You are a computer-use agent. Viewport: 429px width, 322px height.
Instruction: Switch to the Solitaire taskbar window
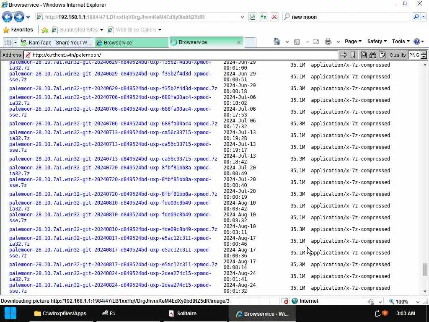click(x=195, y=314)
